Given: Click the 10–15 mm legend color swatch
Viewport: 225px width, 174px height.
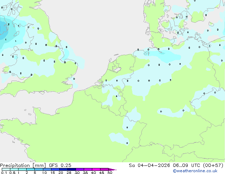Looking at the screenshot, I should 47,169.
